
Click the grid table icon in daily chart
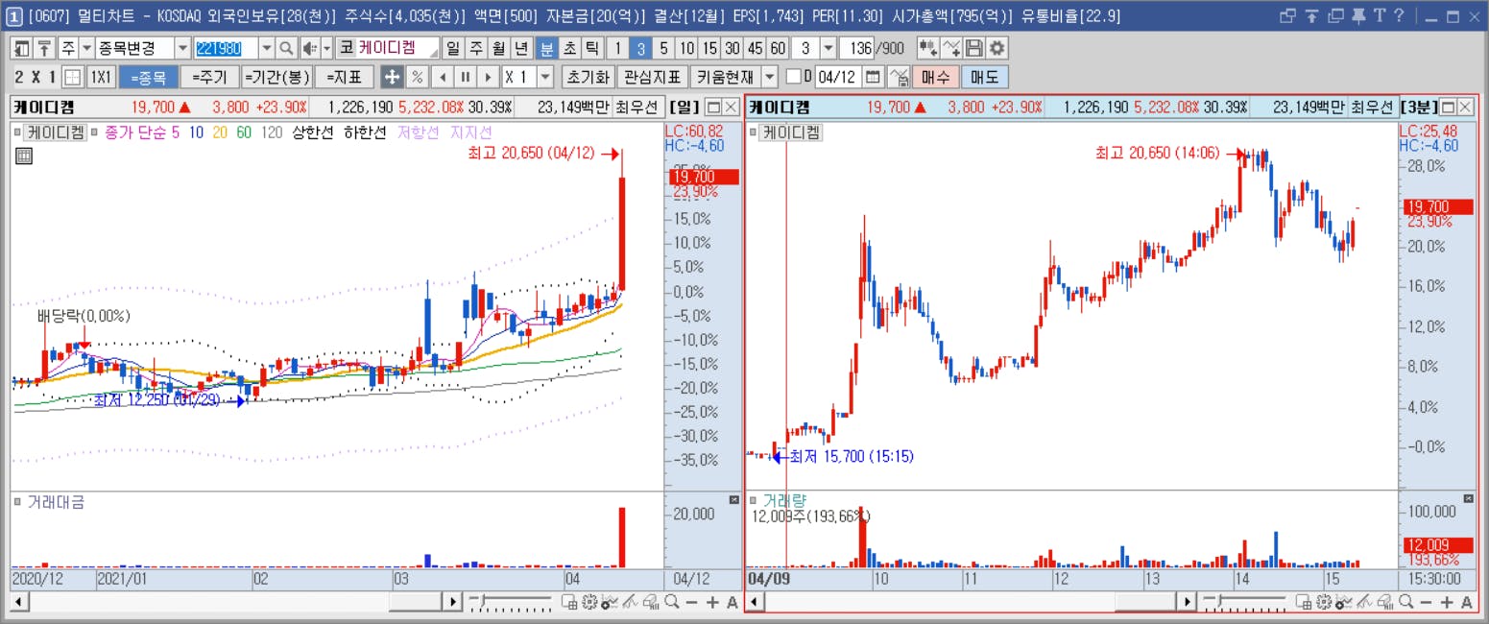[24, 156]
